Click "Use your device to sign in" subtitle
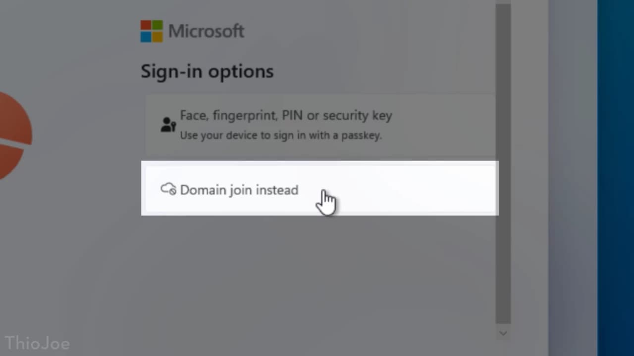Viewport: 634px width, 356px height. [280, 135]
